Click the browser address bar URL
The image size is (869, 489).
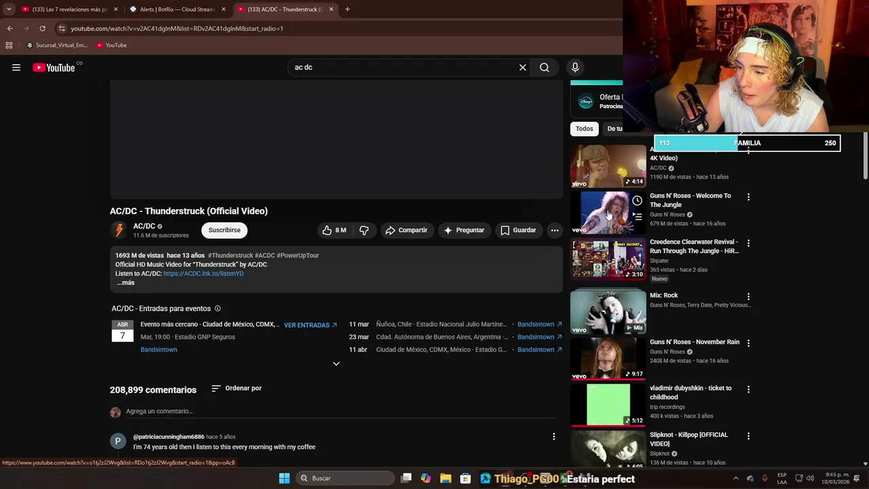point(177,29)
